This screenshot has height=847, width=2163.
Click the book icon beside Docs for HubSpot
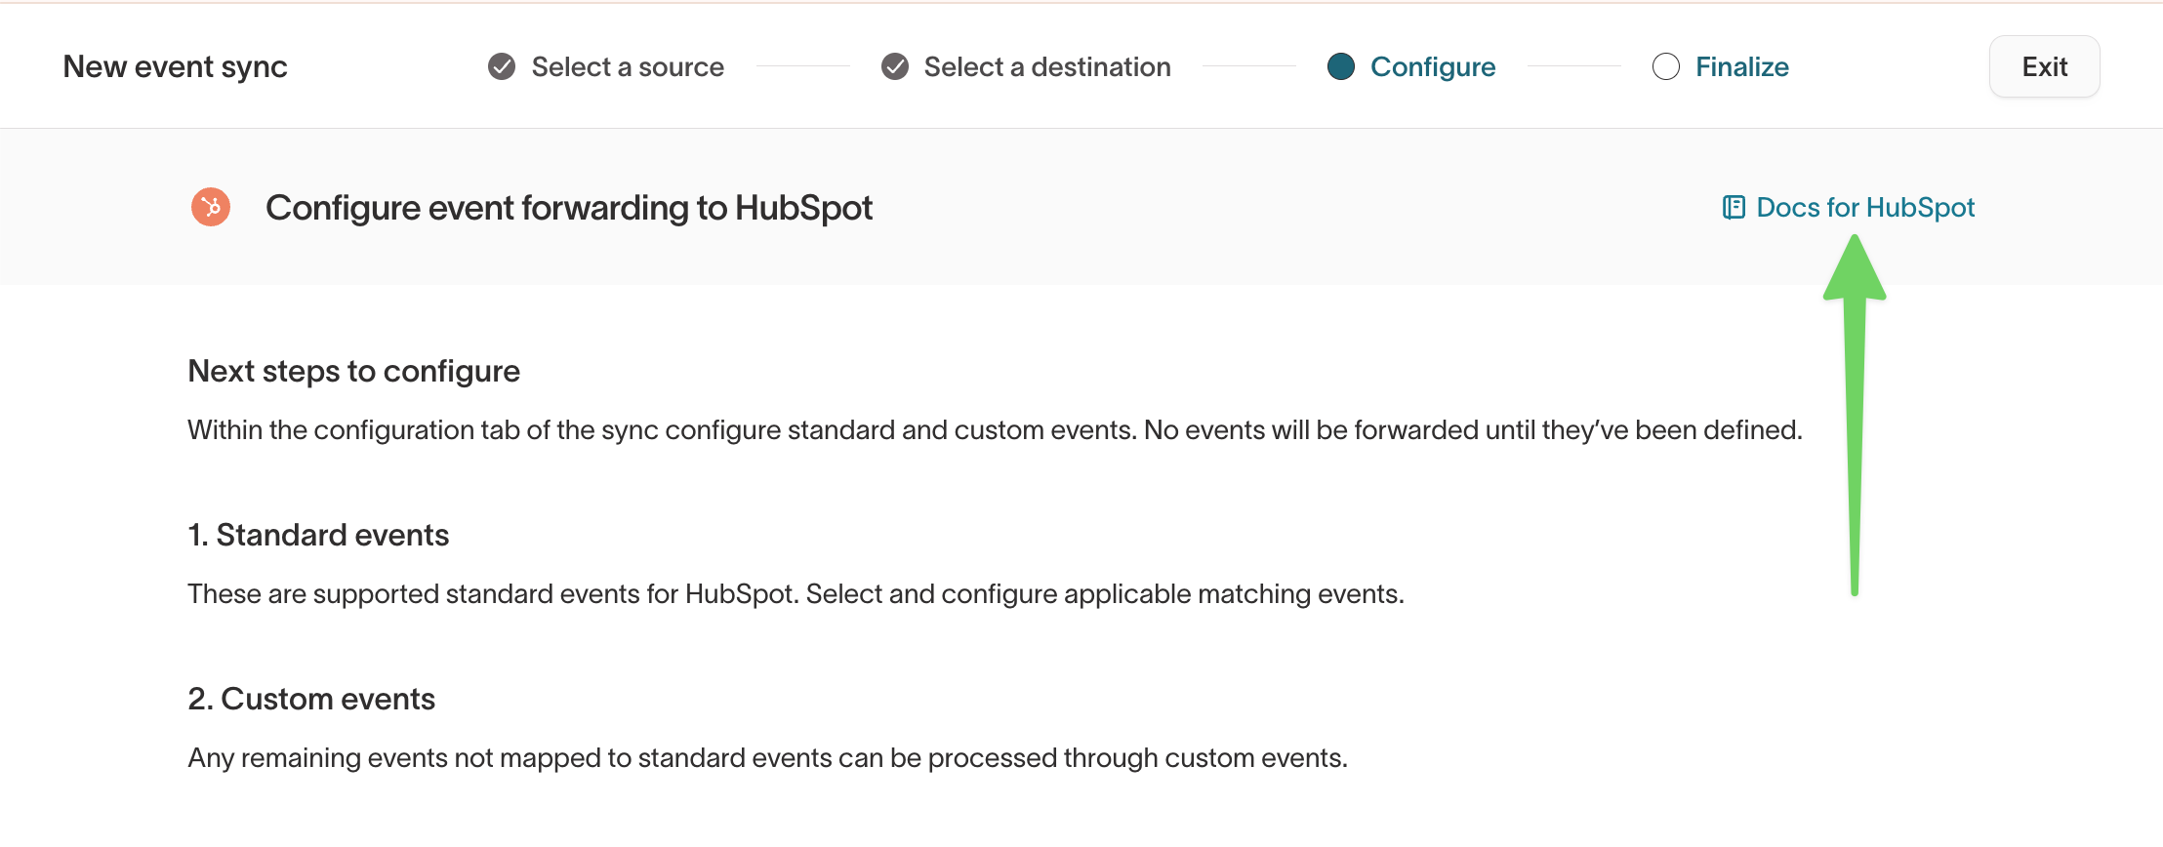click(1734, 207)
